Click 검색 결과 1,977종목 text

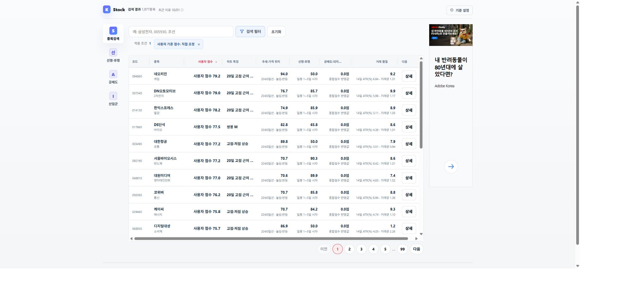pos(142,10)
